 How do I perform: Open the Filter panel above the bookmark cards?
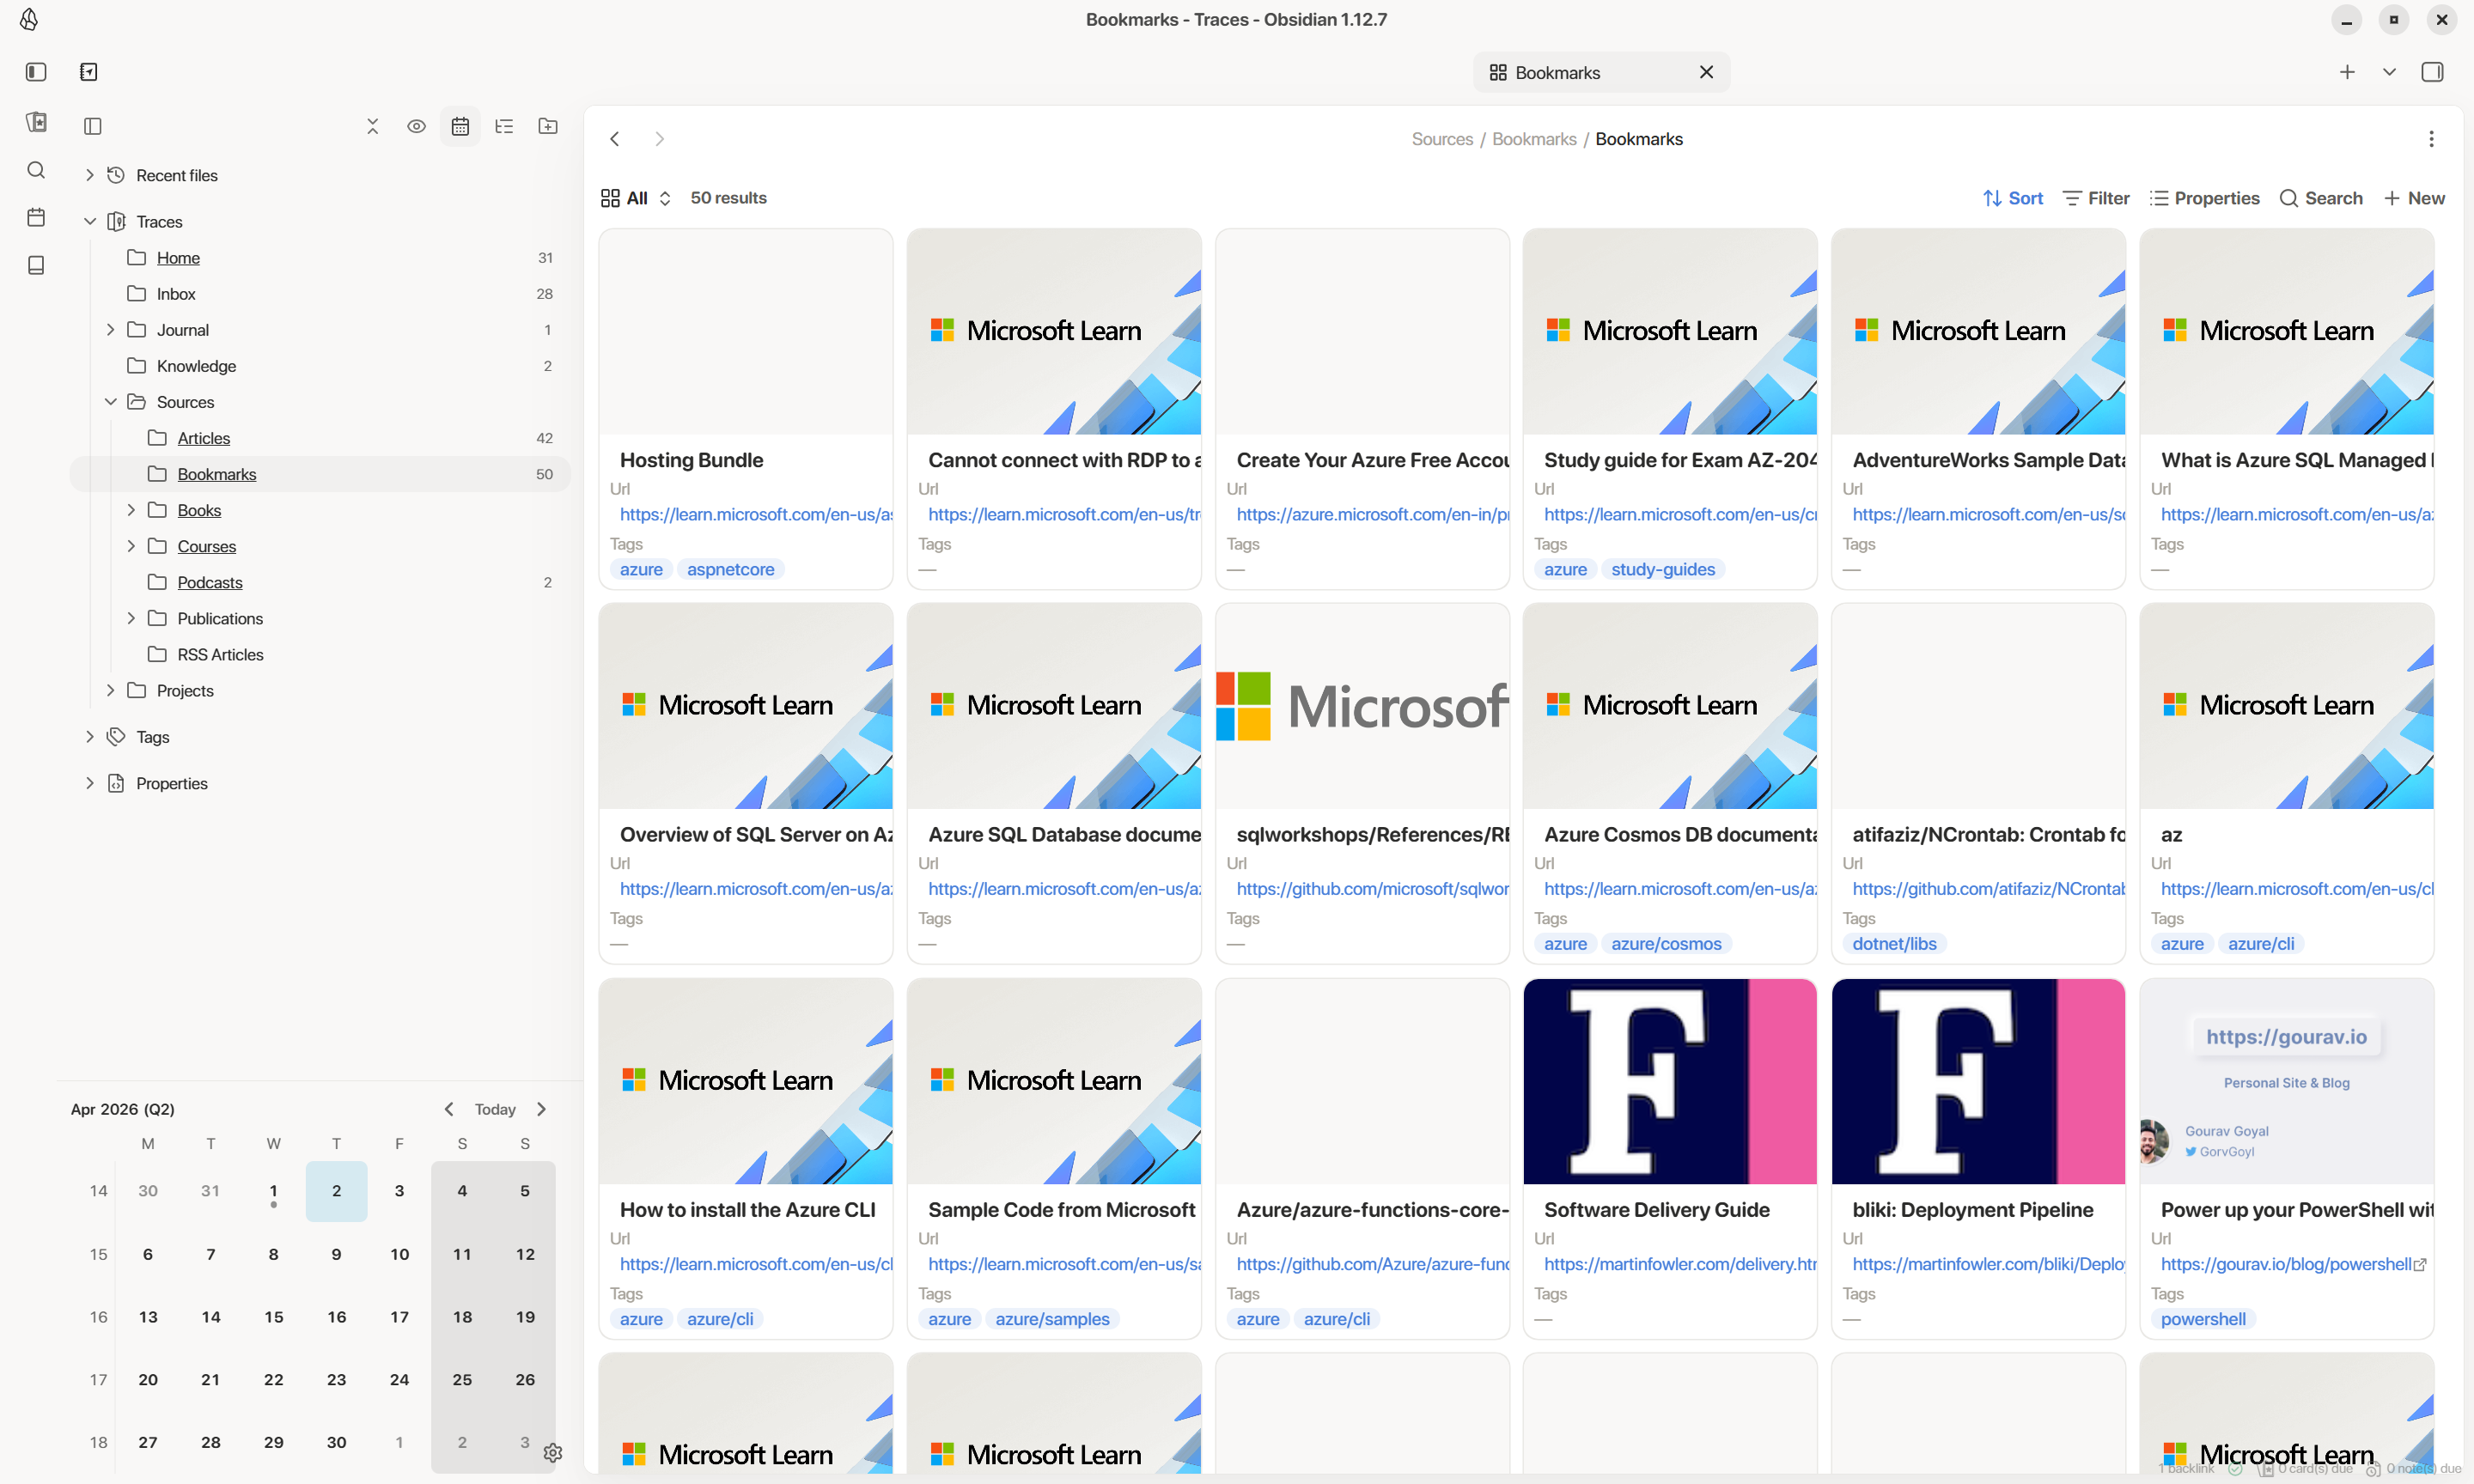2095,198
